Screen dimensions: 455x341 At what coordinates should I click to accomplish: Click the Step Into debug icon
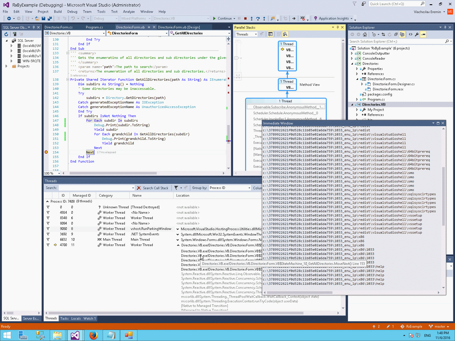tap(252, 18)
